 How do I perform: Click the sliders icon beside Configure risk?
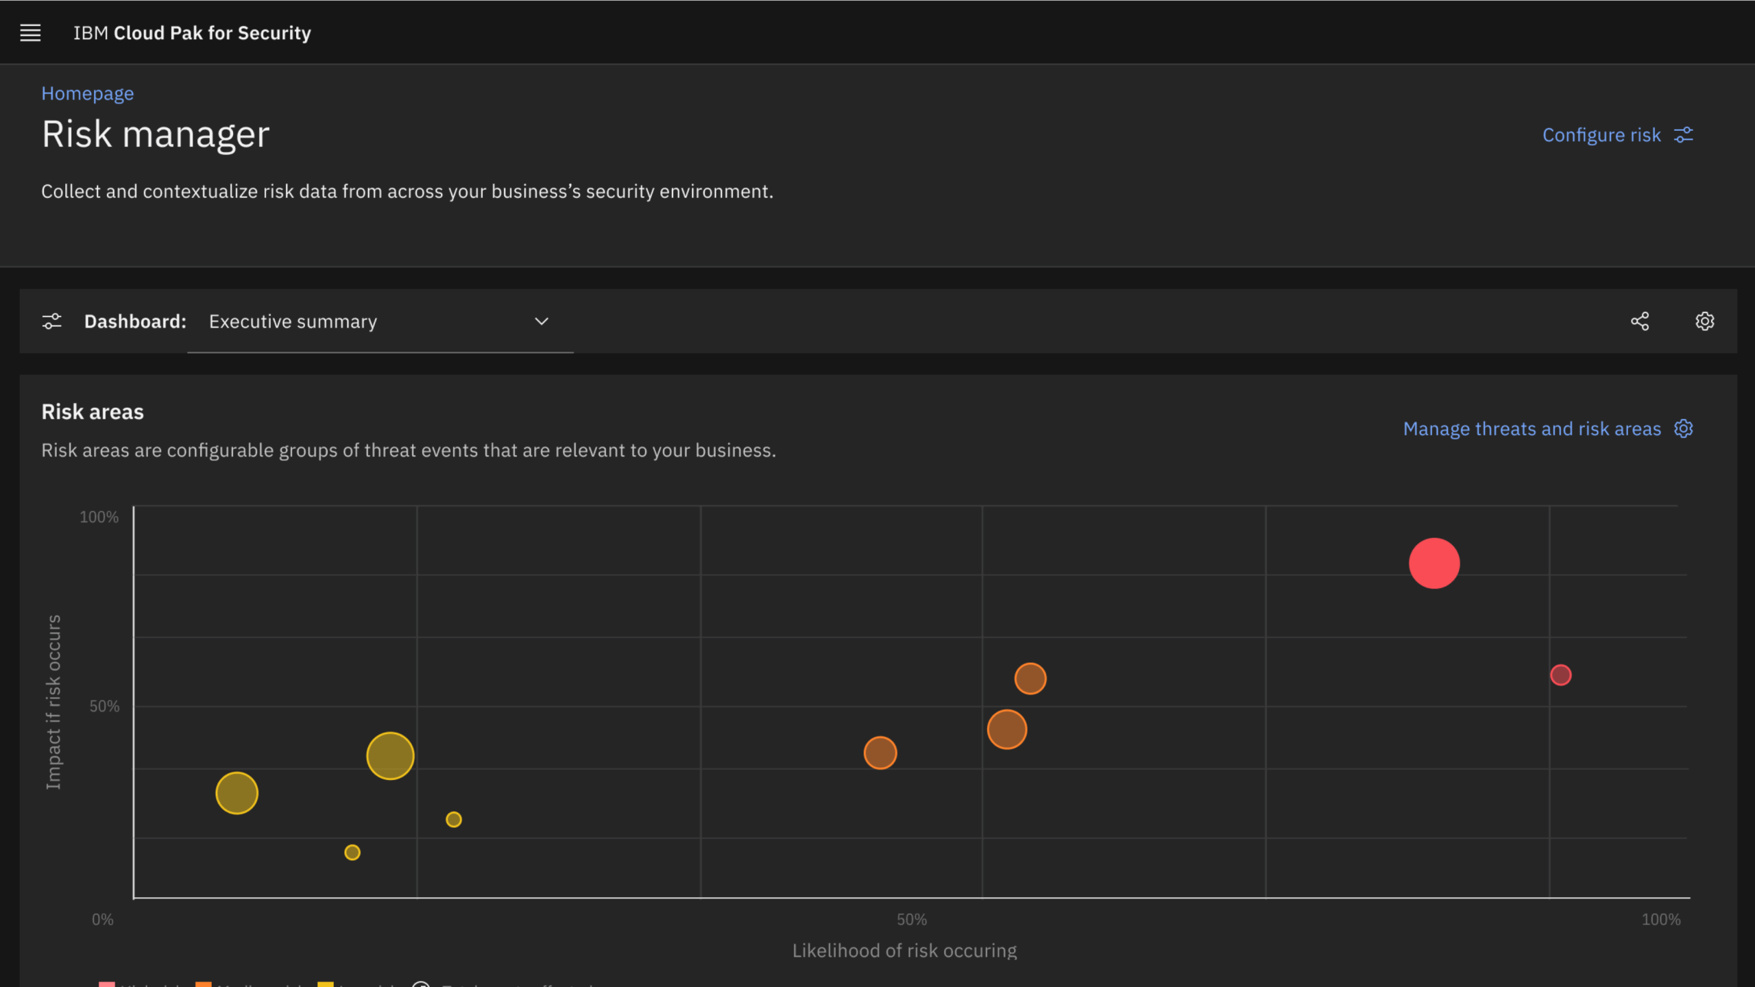tap(1684, 135)
